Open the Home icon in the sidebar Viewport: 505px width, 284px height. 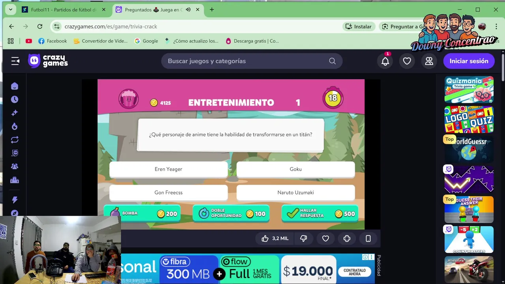(x=15, y=86)
